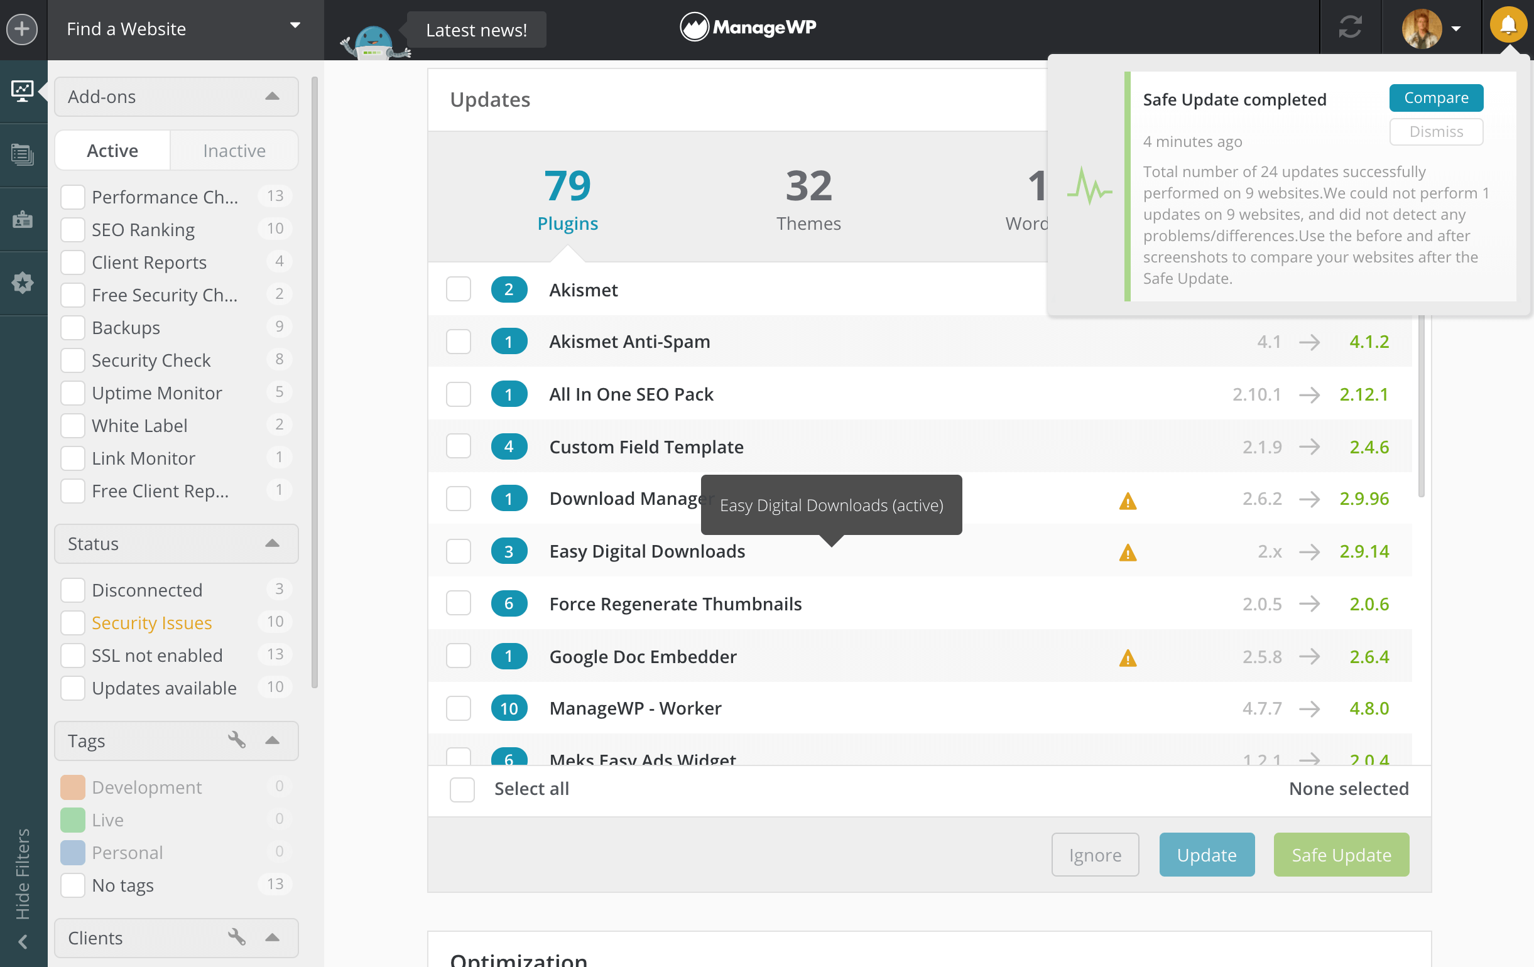This screenshot has width=1534, height=967.
Task: Switch to the Inactive add-ons tab
Action: (x=234, y=148)
